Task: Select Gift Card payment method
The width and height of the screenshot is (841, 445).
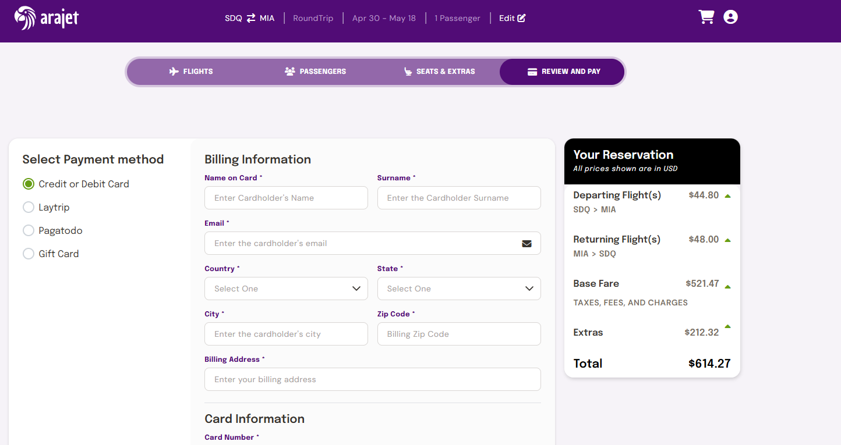Action: point(29,254)
